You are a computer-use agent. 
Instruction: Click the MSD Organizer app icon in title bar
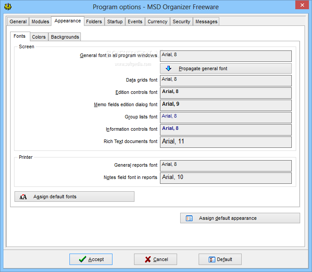coord(8,7)
